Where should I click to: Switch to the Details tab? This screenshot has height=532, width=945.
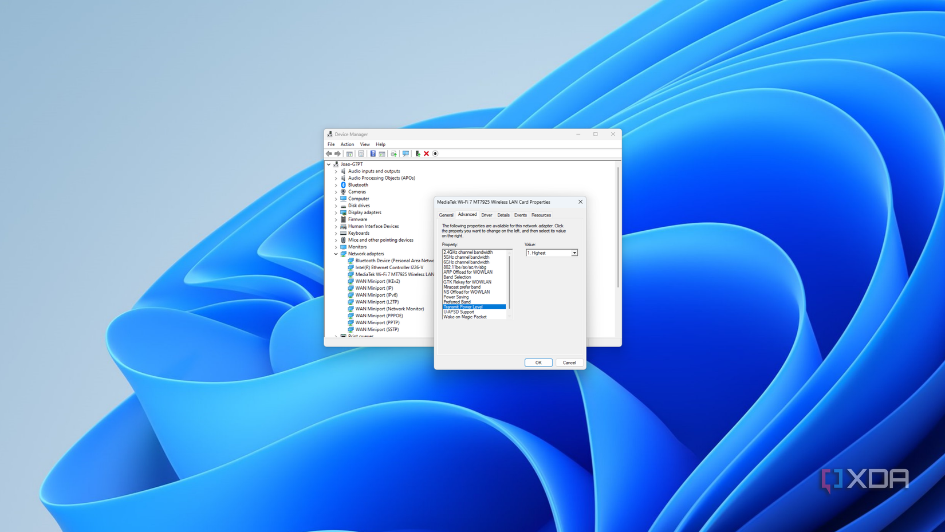click(503, 215)
